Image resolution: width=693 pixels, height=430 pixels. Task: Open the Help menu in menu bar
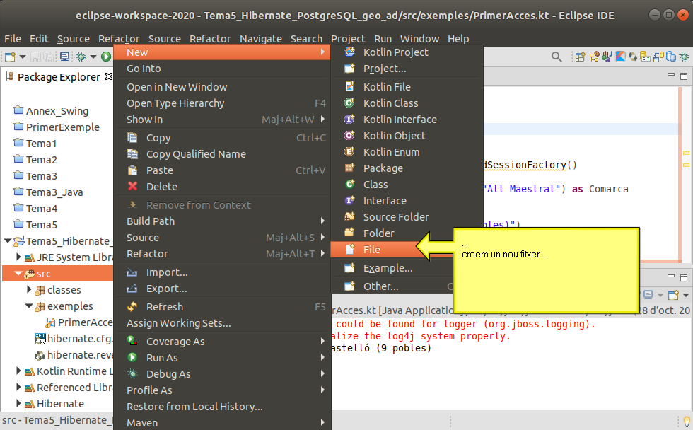click(458, 39)
